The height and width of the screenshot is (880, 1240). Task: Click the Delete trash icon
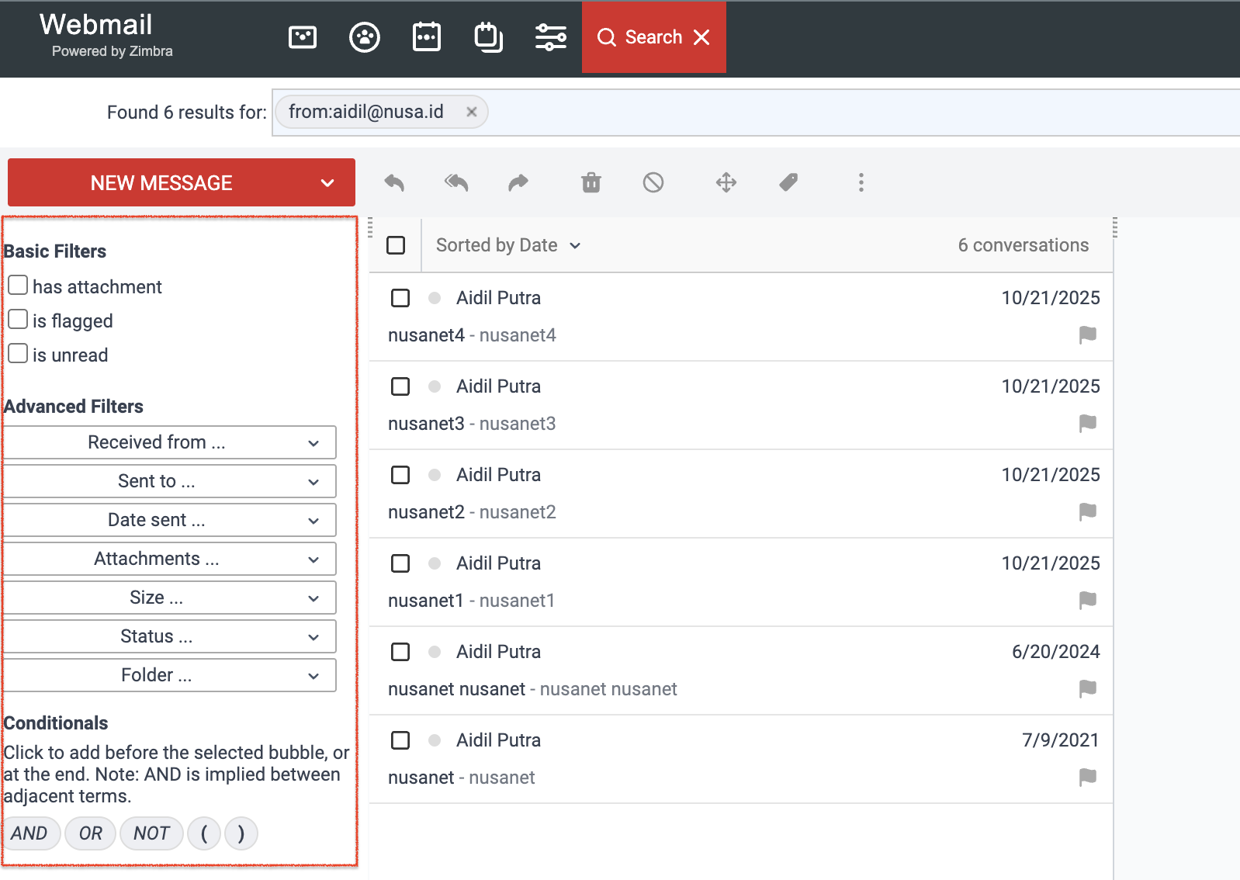pyautogui.click(x=591, y=182)
